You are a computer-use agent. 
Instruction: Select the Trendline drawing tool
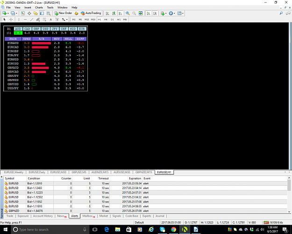coord(32,19)
